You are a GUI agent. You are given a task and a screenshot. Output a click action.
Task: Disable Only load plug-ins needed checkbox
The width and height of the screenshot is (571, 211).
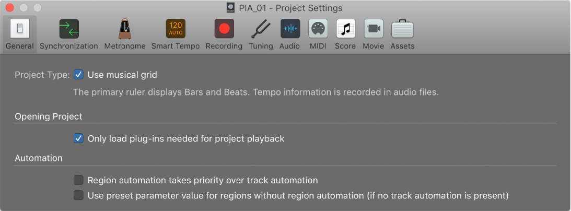point(78,138)
